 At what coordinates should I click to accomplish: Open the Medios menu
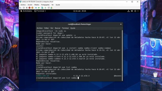37,5
